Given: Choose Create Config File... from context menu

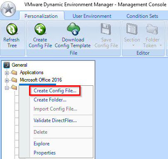Looking at the screenshot, I should tap(55, 91).
